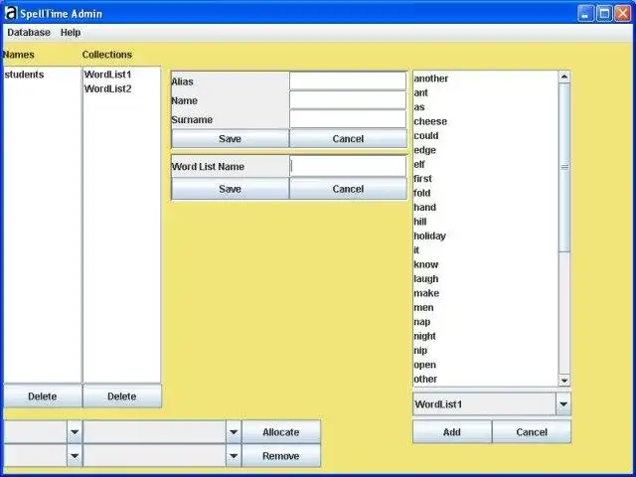Click the word list scrollbar up arrow
Viewport: 636px width, 477px height.
click(x=564, y=77)
